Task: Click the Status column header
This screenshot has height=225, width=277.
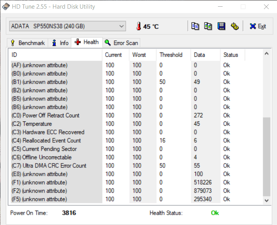Action: click(x=232, y=55)
